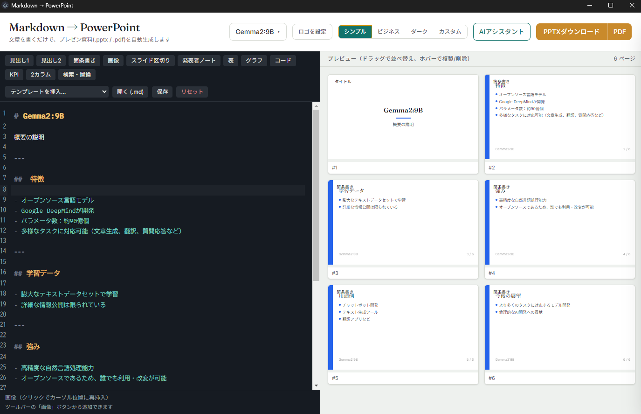641x414 pixels.
Task: Insert a 見出し2 heading
Action: point(51,61)
